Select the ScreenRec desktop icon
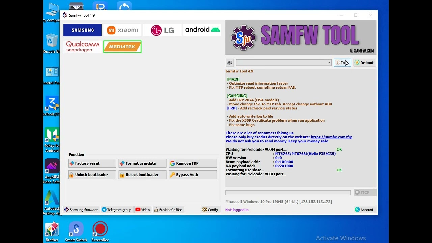Screen dimensions: 432x243 pyautogui.click(x=100, y=232)
